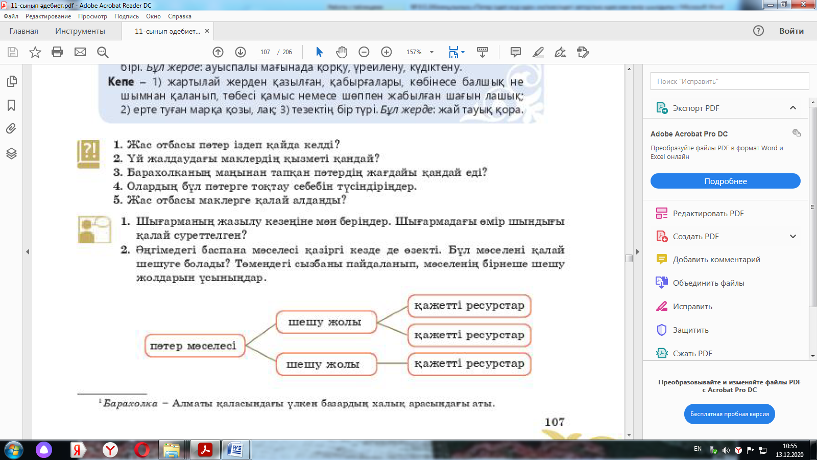Open Microsoft Word from the taskbar
817x460 pixels.
point(235,450)
